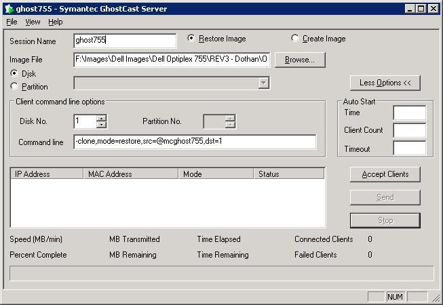This screenshot has height=305, width=443.
Task: Click into the Client Count field
Action: coord(409,130)
